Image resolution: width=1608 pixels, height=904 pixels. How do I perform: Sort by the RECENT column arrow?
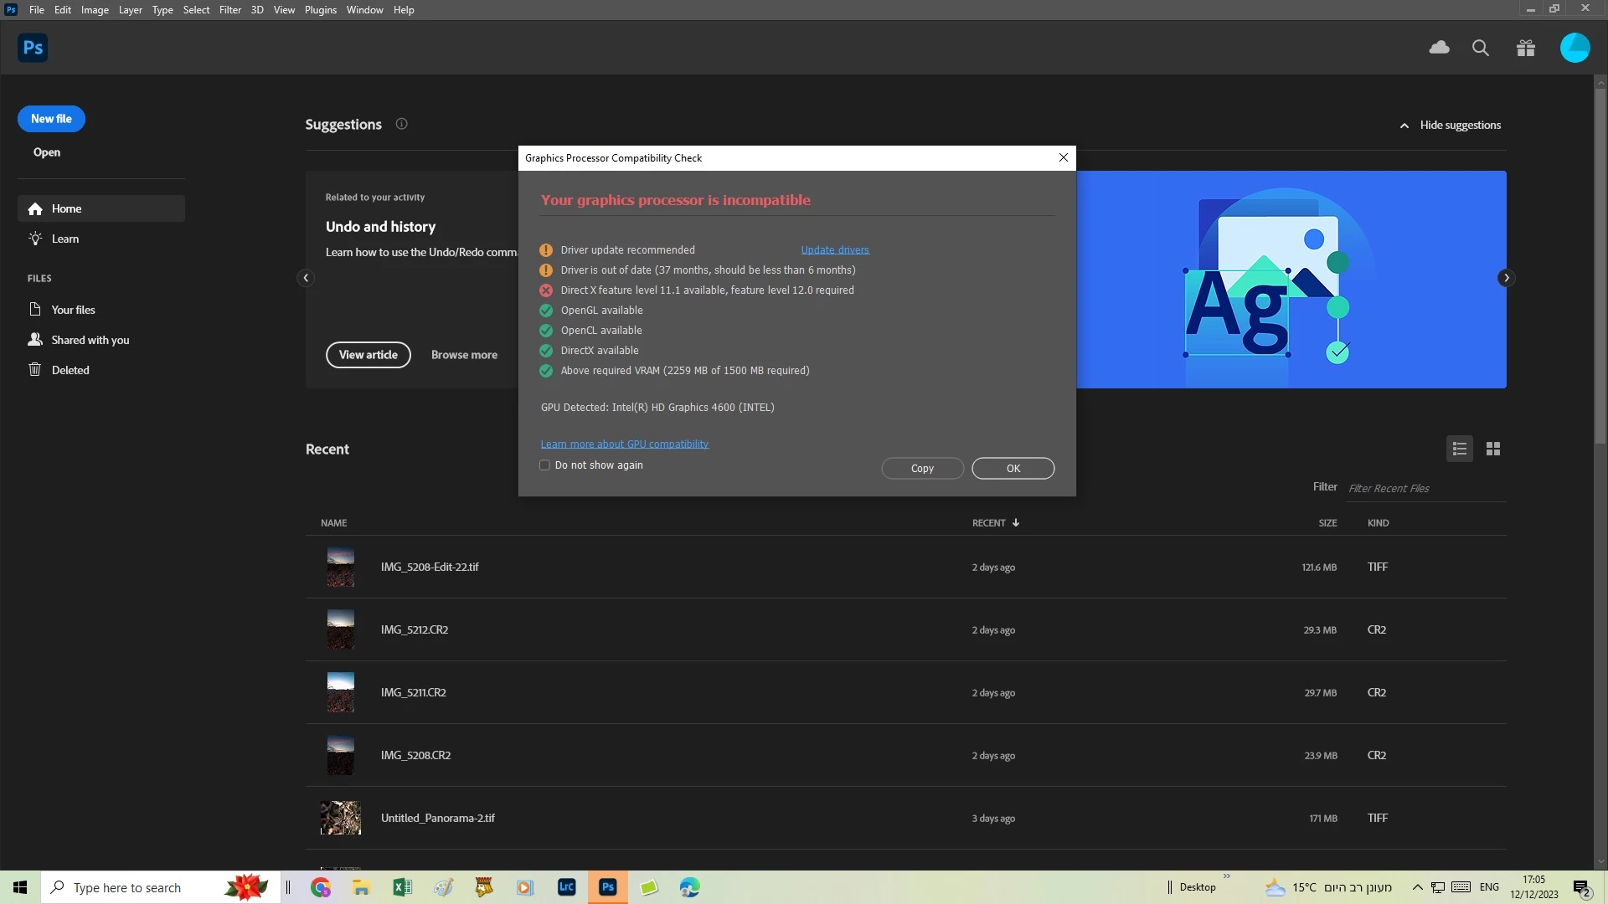pyautogui.click(x=1016, y=523)
